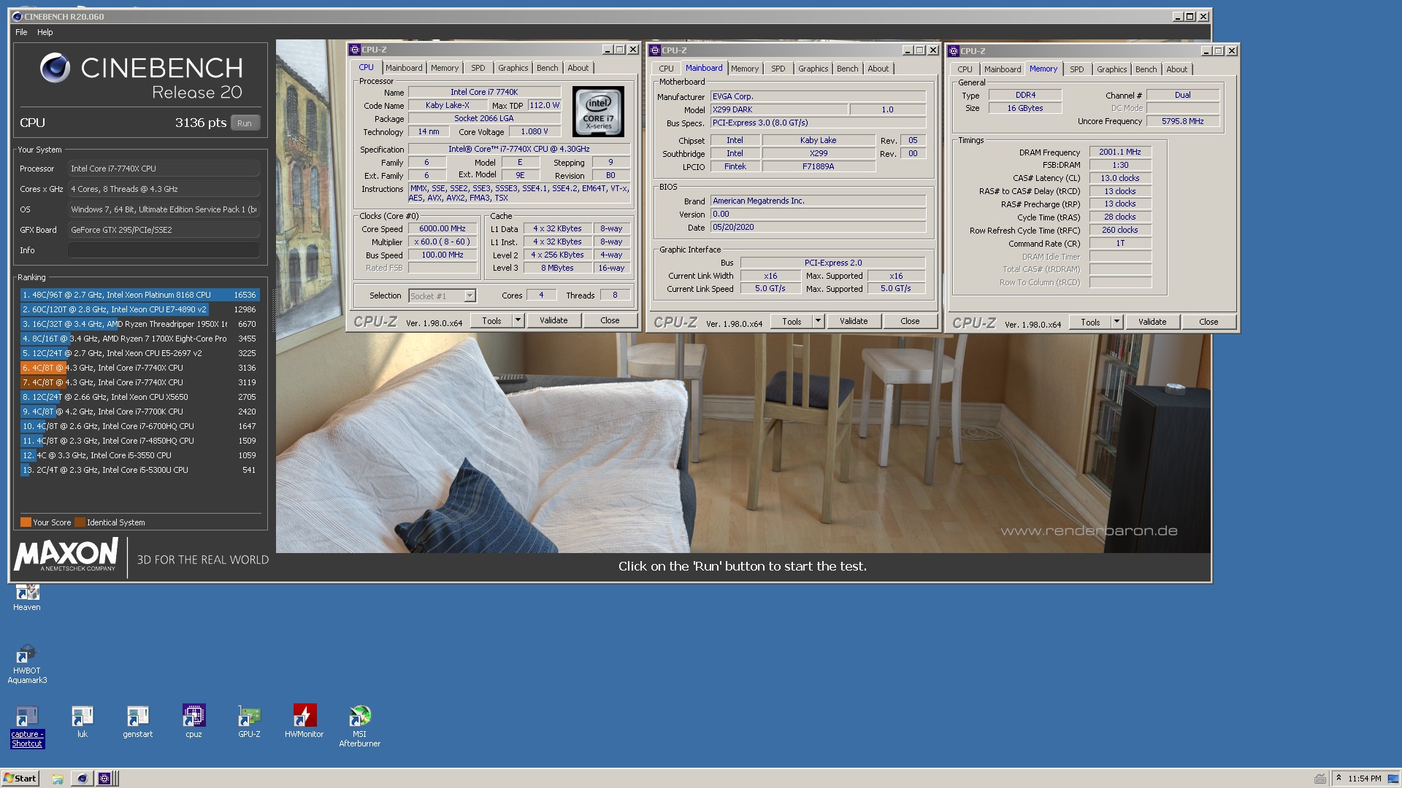Image resolution: width=1402 pixels, height=788 pixels.
Task: Click the DRAM Frequency 2001.1 MHz value
Action: pos(1120,152)
